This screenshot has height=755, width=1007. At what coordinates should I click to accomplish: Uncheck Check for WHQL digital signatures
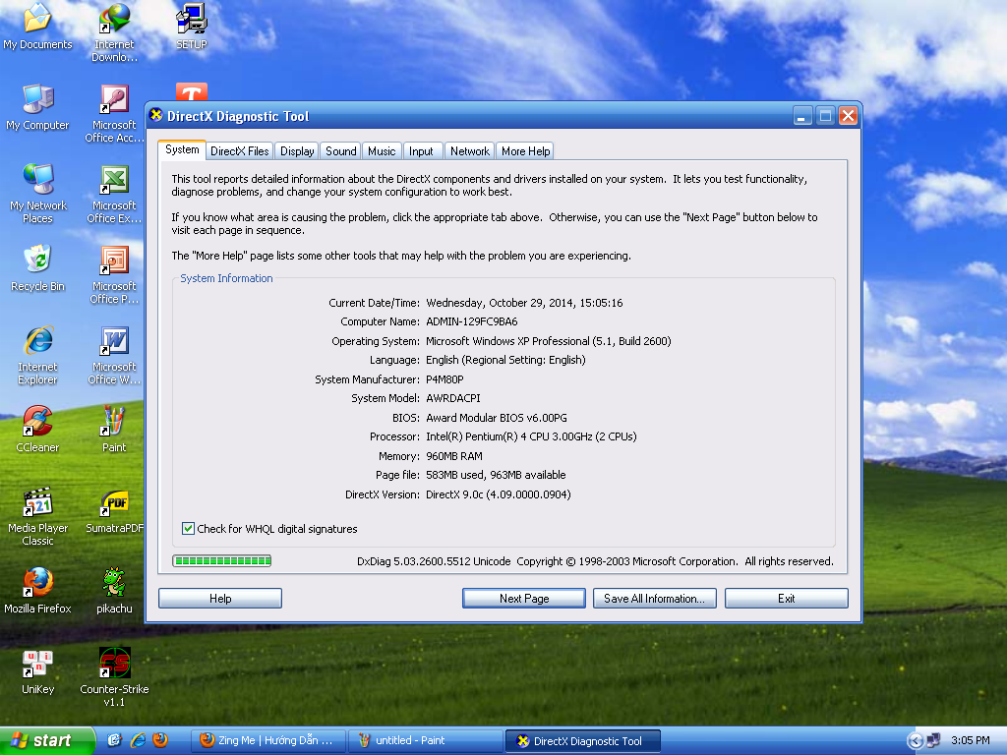click(189, 529)
